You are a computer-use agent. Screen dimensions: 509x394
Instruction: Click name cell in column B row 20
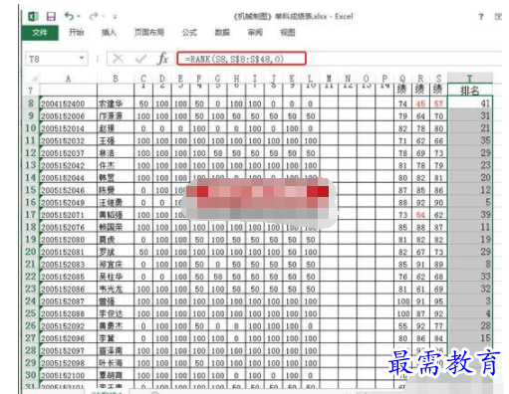pyautogui.click(x=116, y=252)
